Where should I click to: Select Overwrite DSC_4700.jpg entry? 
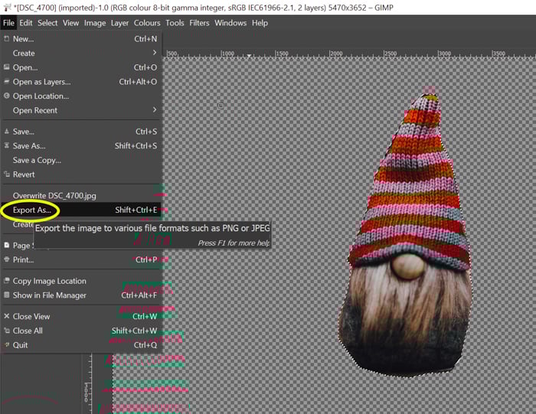point(80,196)
